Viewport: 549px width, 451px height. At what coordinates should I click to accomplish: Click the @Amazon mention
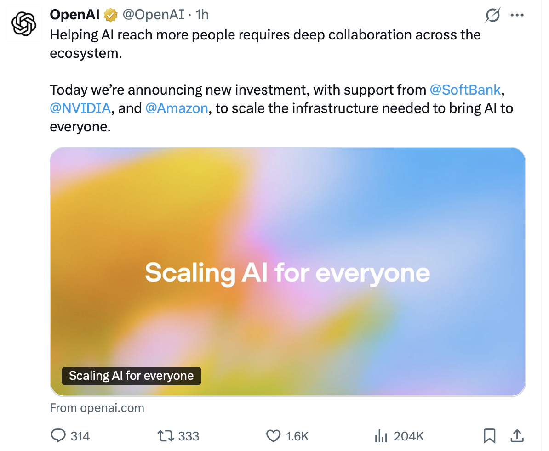click(177, 108)
